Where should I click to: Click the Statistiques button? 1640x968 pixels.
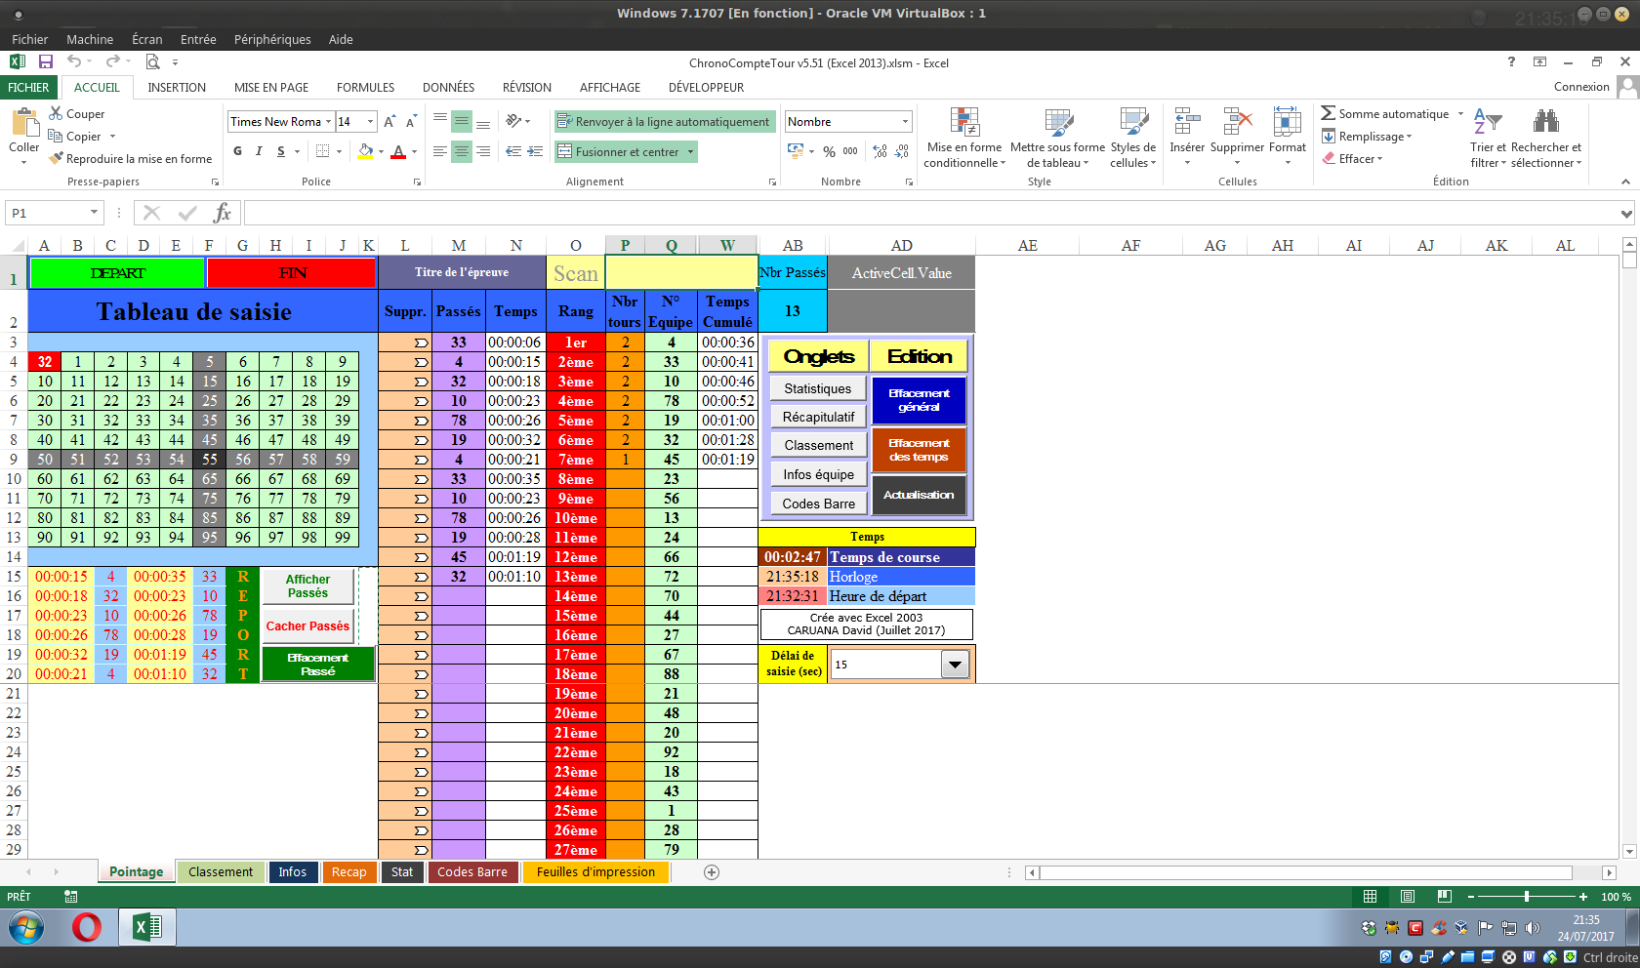817,388
